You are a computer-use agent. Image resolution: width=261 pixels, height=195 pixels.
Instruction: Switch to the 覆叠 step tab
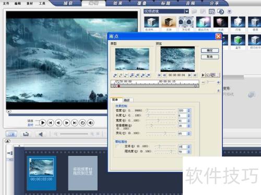142,3
